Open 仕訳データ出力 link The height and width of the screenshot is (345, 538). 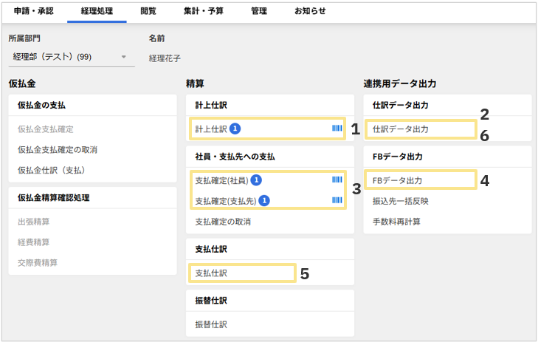coord(401,129)
